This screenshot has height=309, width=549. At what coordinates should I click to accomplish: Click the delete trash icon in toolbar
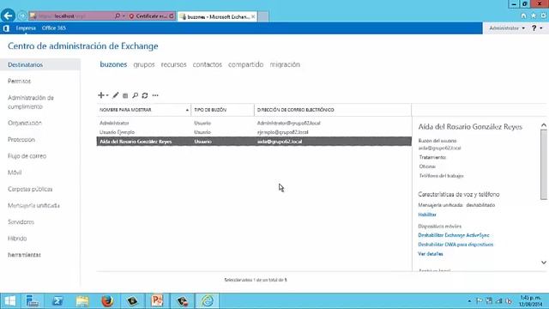point(125,95)
